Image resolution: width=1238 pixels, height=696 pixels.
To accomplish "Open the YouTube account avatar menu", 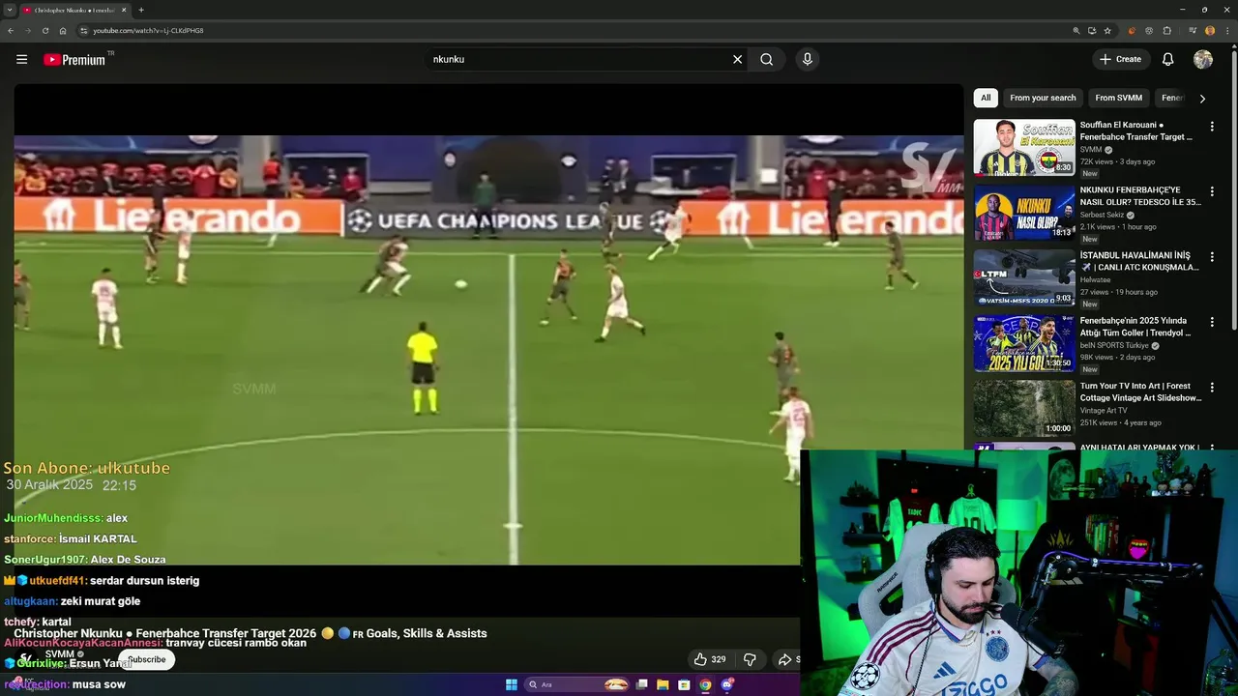I will coord(1203,59).
